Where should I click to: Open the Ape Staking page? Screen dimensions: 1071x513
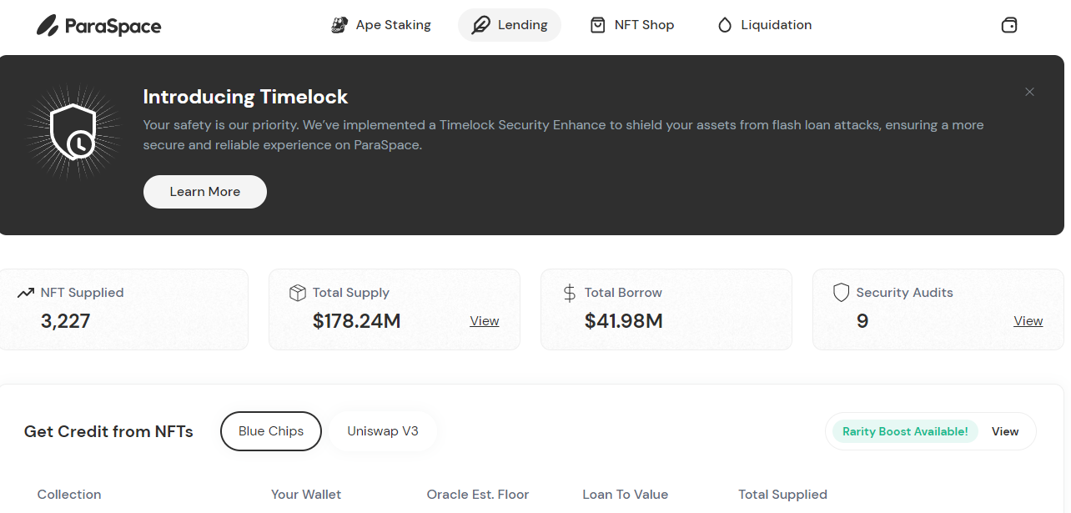381,25
